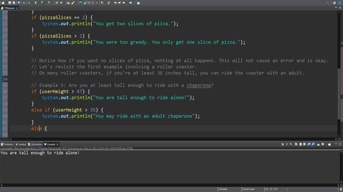Click the terminated launch description line in console
The image size is (343, 192).
pos(66,148)
